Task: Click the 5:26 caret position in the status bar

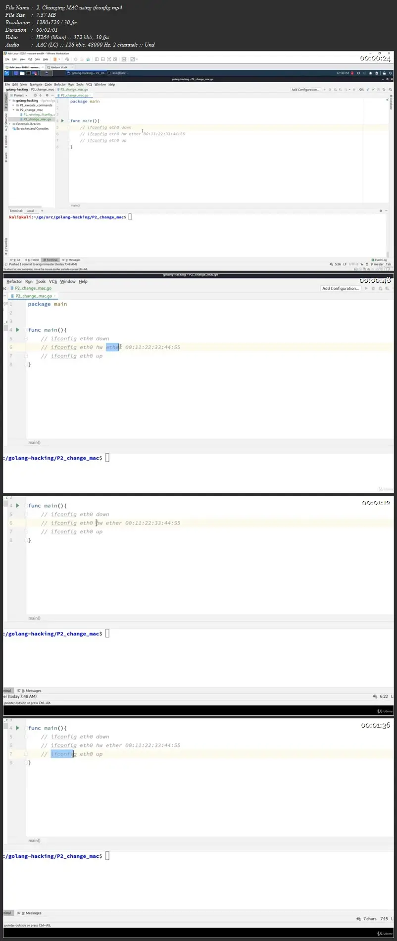Action: [x=338, y=264]
